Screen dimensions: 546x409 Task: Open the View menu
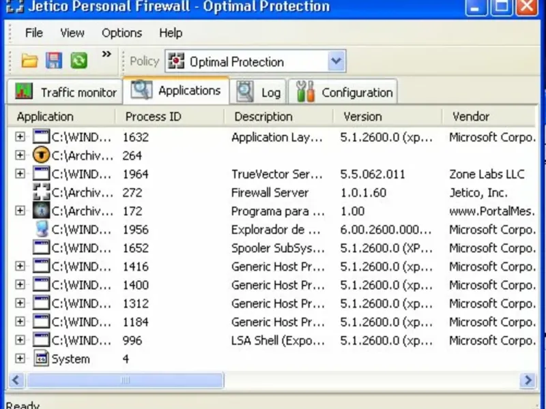[x=72, y=33]
